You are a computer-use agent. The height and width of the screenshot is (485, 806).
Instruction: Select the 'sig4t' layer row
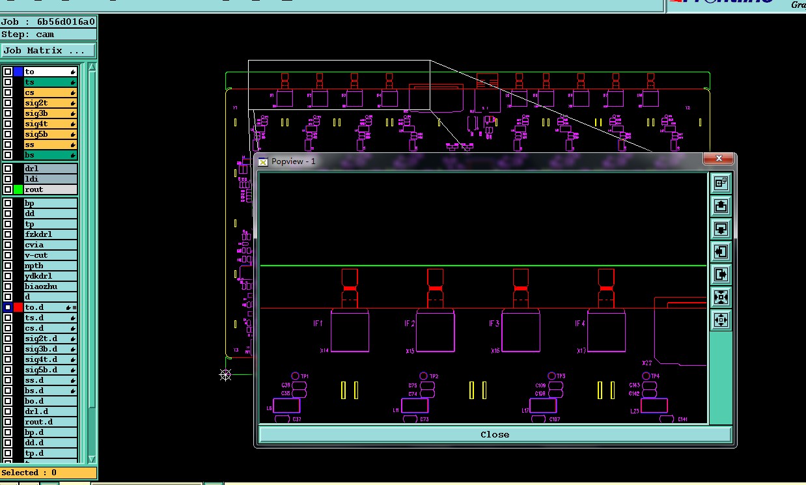coord(51,124)
